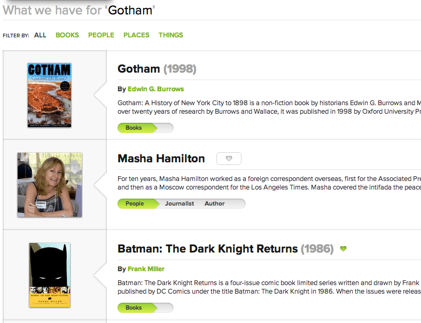Filter results by PEOPLE
This screenshot has height=323, width=421.
pos(101,35)
